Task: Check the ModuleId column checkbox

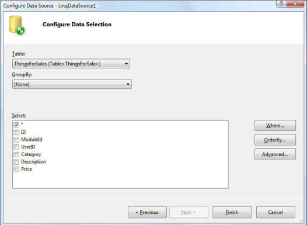Action: 16,140
